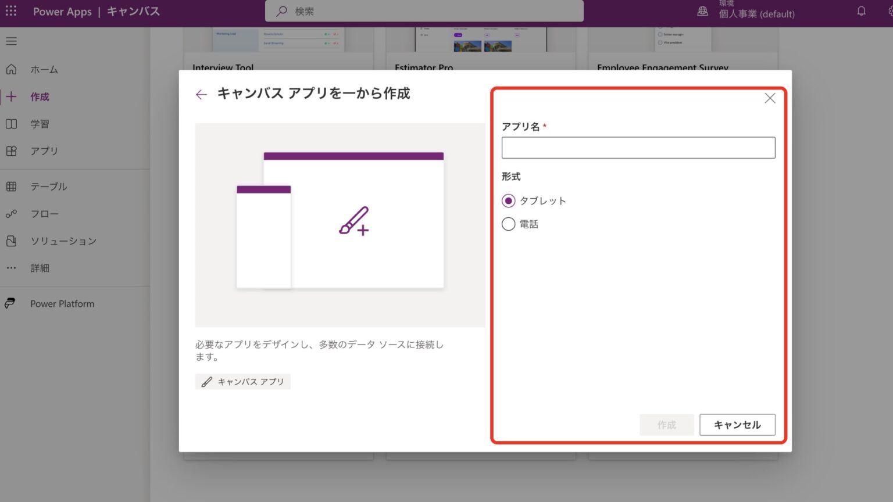This screenshot has height=502, width=893.
Task: Select the タブレット radio button
Action: point(508,200)
